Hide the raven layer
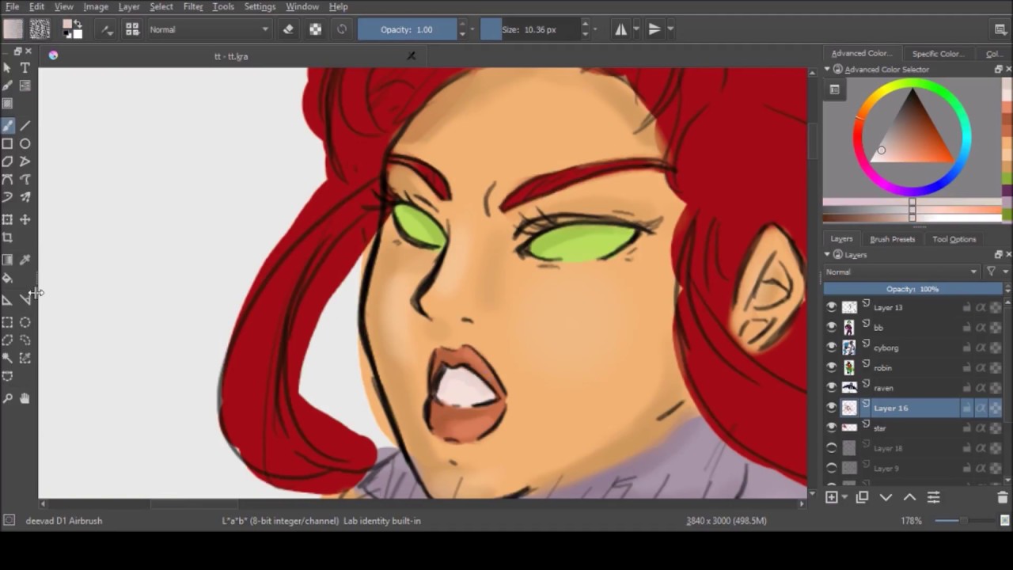The height and width of the screenshot is (570, 1013). coord(831,388)
